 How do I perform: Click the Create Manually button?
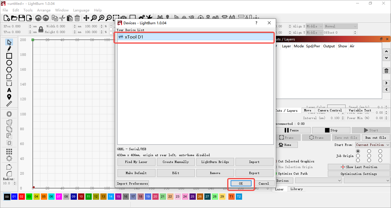176,162
